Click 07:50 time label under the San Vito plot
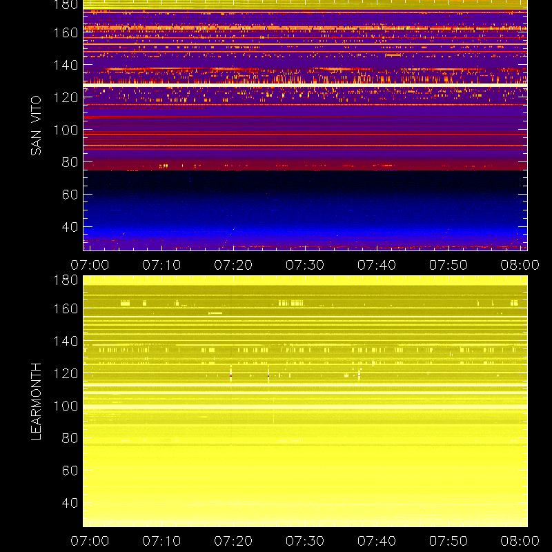The image size is (552, 552). coord(448,265)
